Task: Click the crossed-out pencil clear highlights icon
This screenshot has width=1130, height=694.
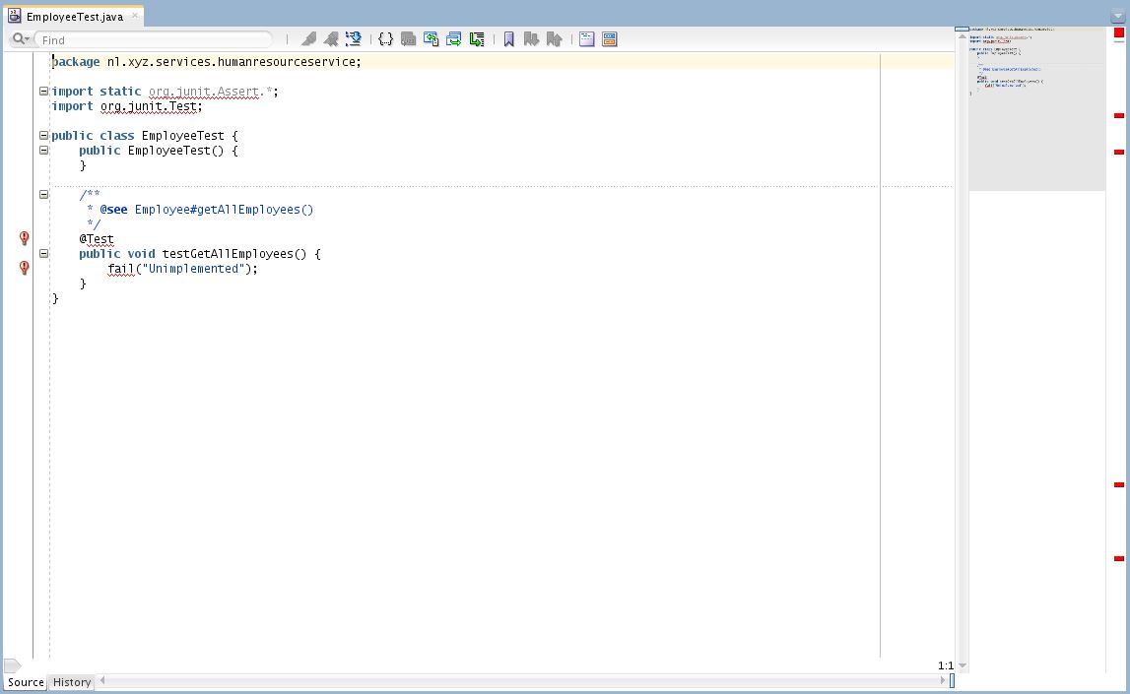Action: click(331, 39)
